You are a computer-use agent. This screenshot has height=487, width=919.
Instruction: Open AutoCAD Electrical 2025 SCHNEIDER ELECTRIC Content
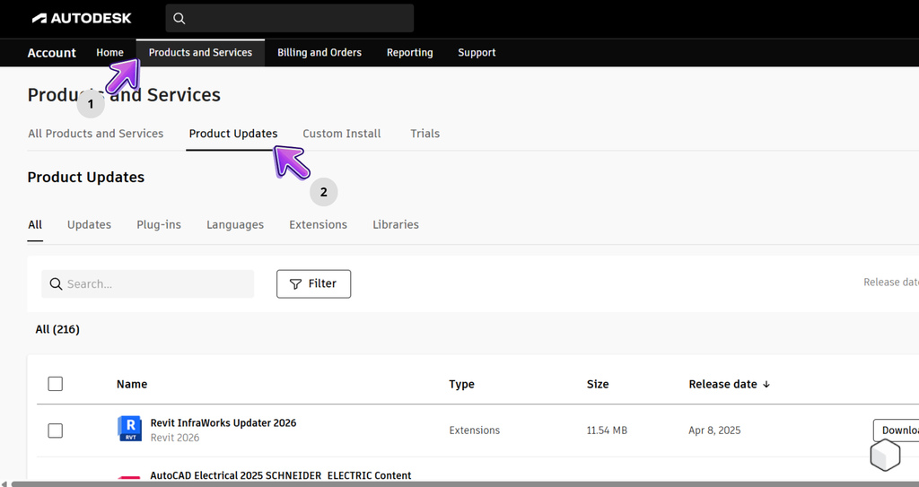point(281,476)
